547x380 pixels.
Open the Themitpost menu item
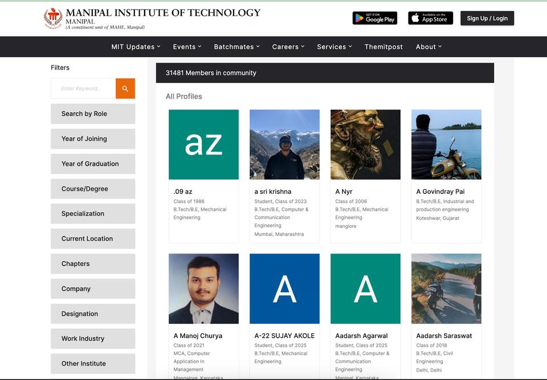(383, 47)
